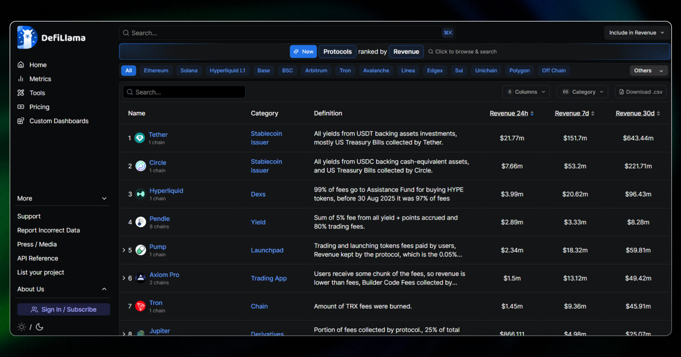Open the Stablecoin Issuer category link for Circle
The height and width of the screenshot is (357, 681).
(x=266, y=166)
